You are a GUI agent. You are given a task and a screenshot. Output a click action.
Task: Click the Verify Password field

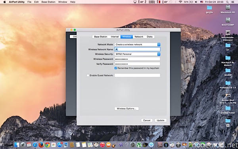(137, 64)
